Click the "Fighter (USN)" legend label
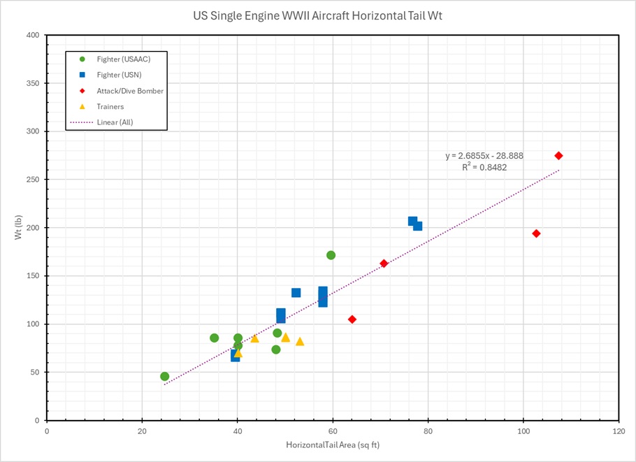636x462 pixels. (x=120, y=75)
